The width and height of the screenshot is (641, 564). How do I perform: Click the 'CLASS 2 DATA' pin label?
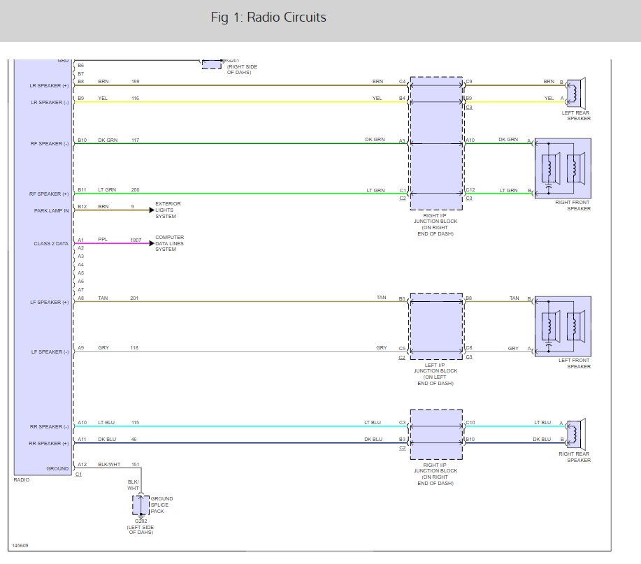(51, 244)
